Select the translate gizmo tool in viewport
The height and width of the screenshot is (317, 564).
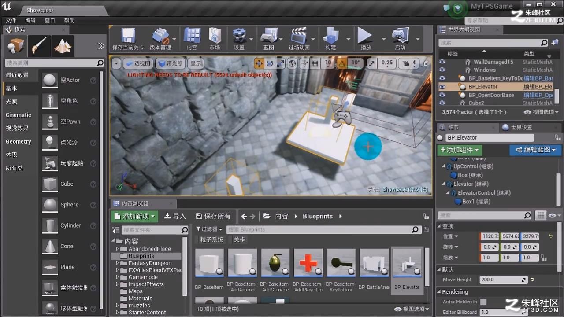[x=259, y=63]
